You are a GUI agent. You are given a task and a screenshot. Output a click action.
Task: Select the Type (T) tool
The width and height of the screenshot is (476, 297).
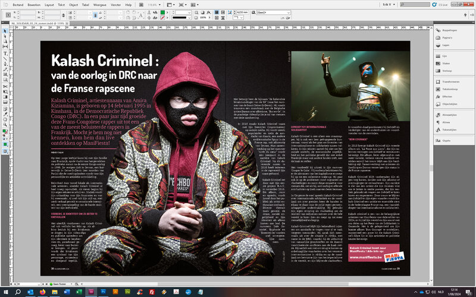pos(5,53)
